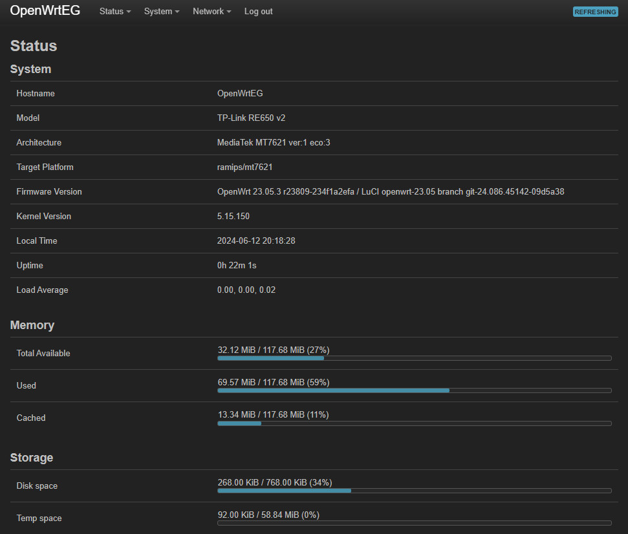
Task: Select the Uptime value 0h 22m 1s
Action: (x=237, y=266)
